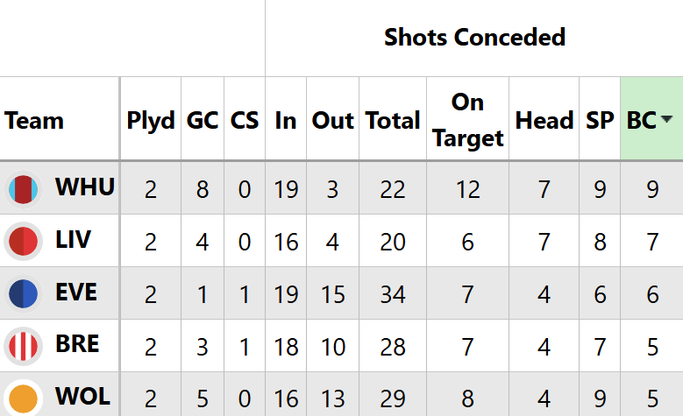
Task: Click the Liverpool team badge icon
Action: [x=23, y=241]
